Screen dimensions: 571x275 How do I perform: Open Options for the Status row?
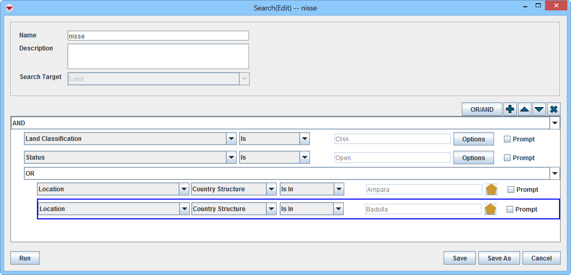click(x=473, y=158)
